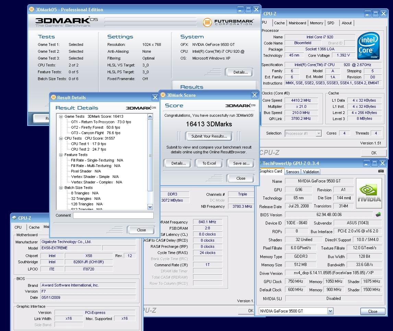This screenshot has height=331, width=393.
Task: Open the Processor #1 selection dropdown
Action: coord(319,133)
